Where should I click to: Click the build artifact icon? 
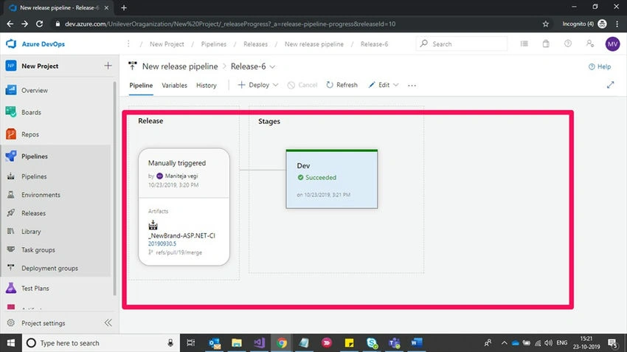[153, 225]
